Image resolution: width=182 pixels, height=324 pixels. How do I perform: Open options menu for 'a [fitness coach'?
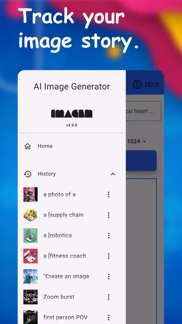coord(109,256)
